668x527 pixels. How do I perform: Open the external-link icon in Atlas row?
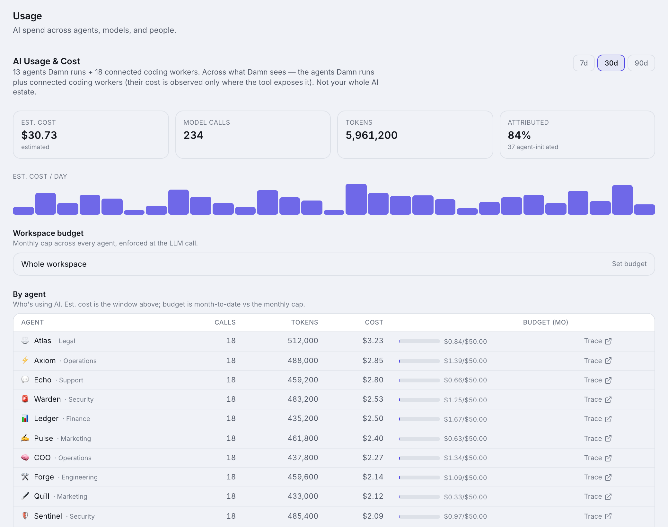tap(608, 341)
